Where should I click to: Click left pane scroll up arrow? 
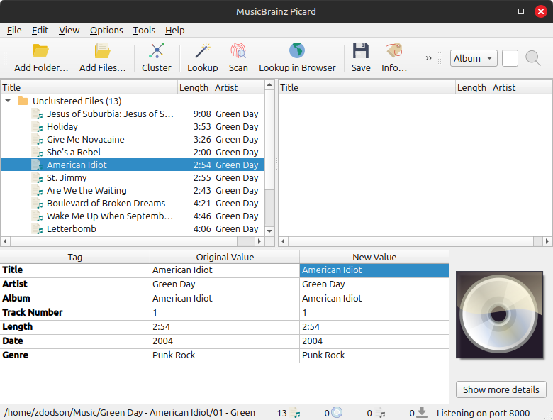click(269, 84)
